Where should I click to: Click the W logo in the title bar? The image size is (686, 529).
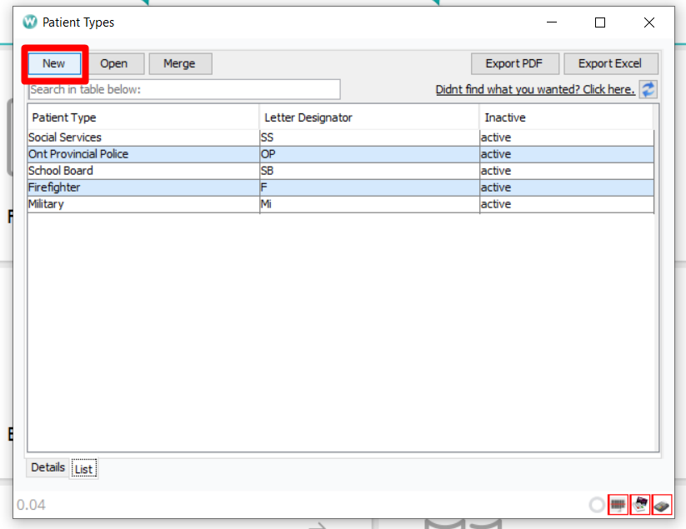[x=29, y=22]
